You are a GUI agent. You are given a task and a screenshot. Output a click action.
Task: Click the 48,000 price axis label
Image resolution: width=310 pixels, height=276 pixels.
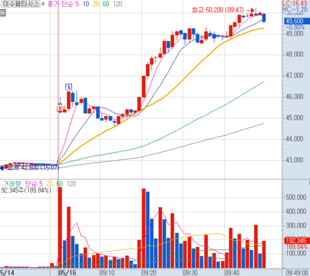[x=294, y=55]
